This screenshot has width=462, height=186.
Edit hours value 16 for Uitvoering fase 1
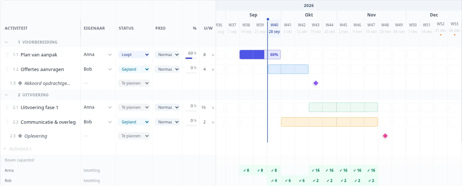(204, 107)
